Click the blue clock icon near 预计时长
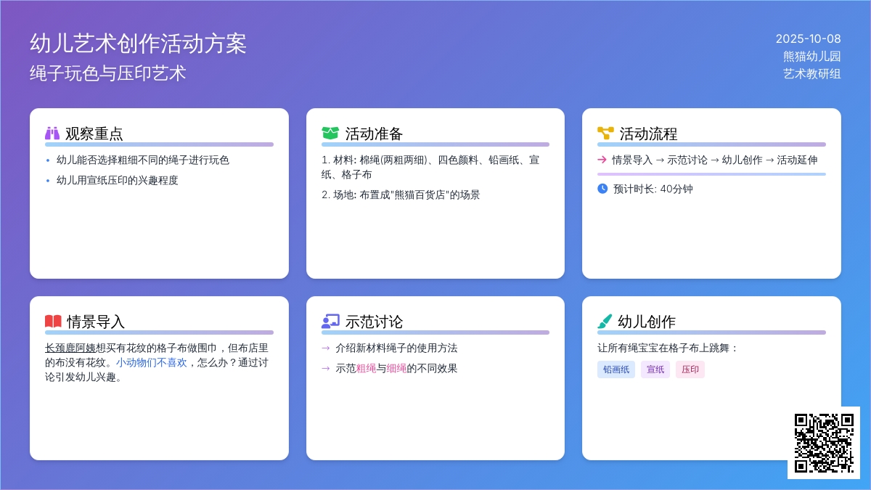 (x=602, y=189)
